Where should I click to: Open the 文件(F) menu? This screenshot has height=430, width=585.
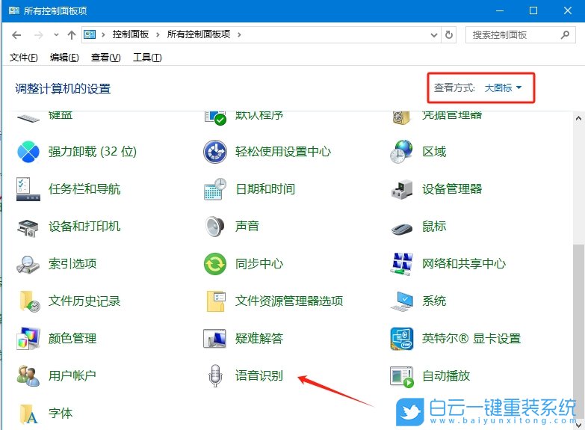24,57
